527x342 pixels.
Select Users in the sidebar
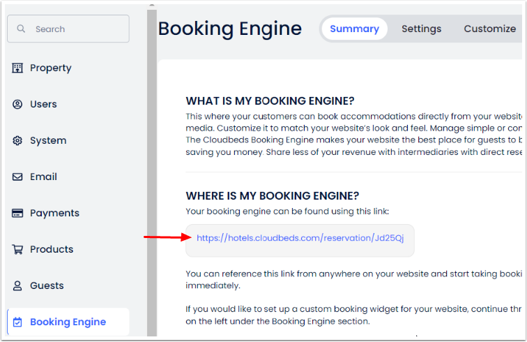pos(43,104)
